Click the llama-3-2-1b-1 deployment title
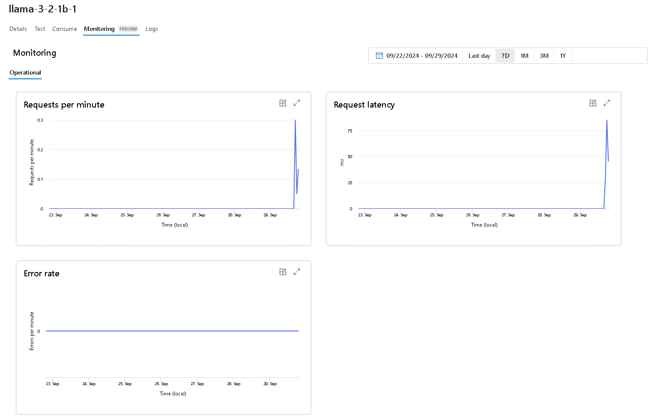The image size is (648, 419). coord(43,9)
